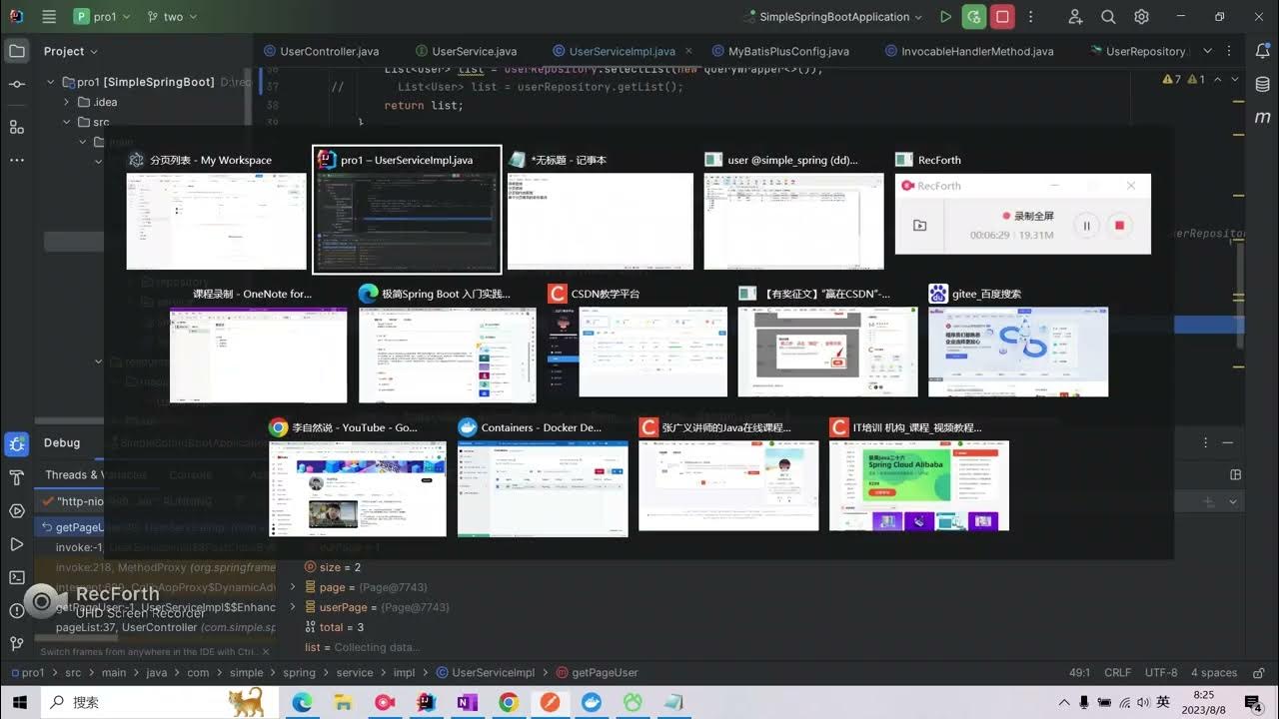Select '极简Spring Boot 入门实践' Edge window thumbnail
Screen dimensions: 1279x719
(x=447, y=343)
